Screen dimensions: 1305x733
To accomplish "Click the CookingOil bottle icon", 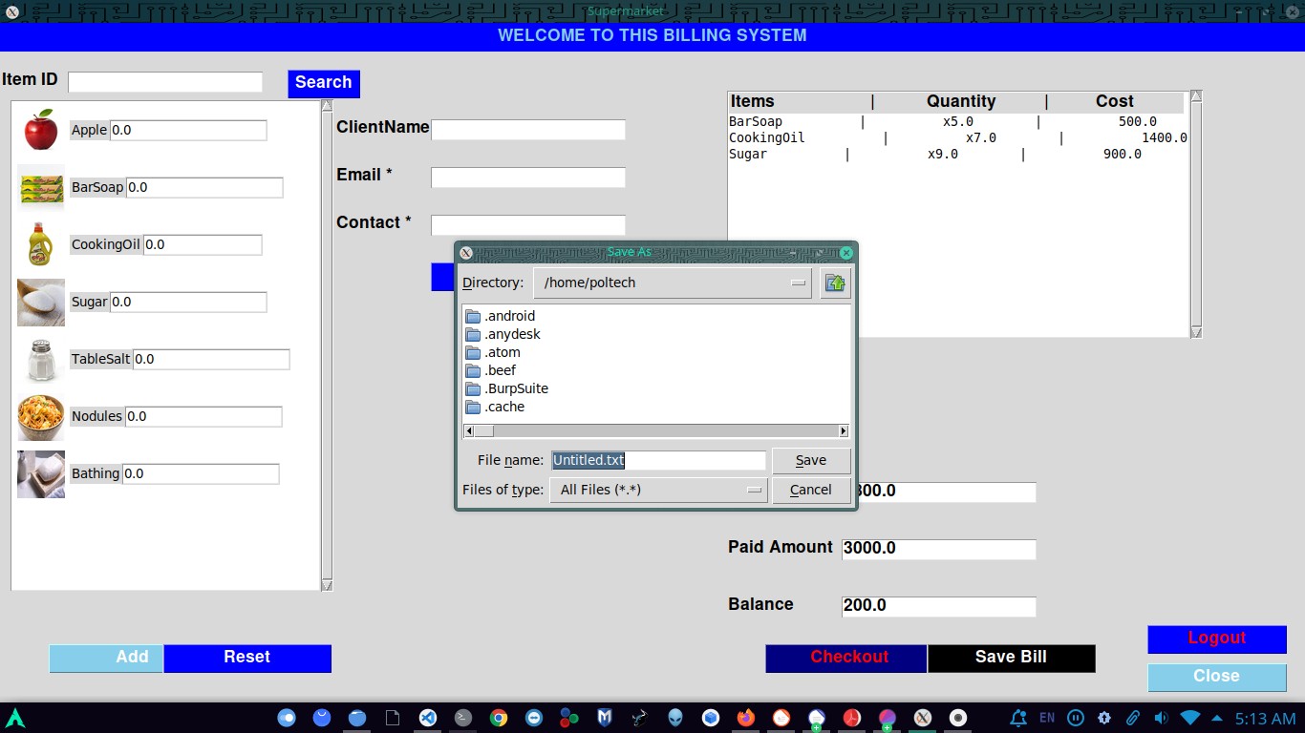I will click(40, 244).
